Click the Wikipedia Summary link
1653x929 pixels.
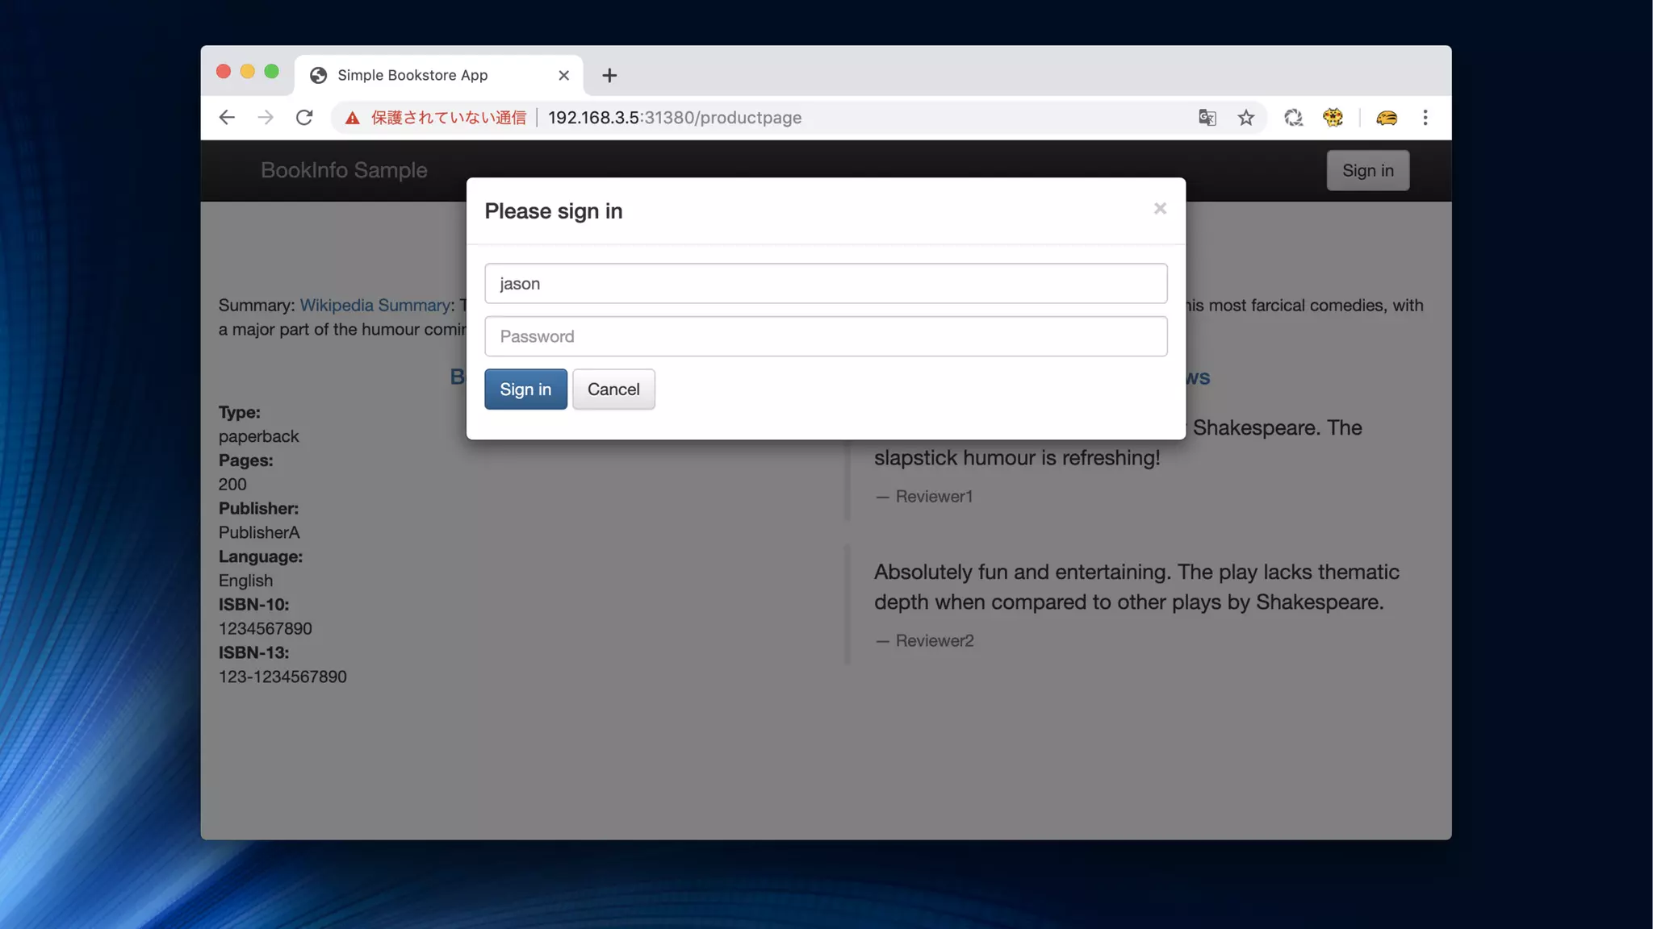pos(375,306)
